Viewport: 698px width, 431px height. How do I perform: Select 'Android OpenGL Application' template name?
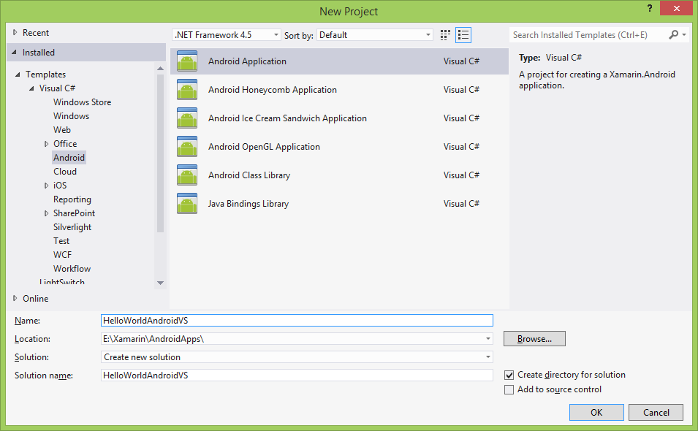[x=264, y=147]
